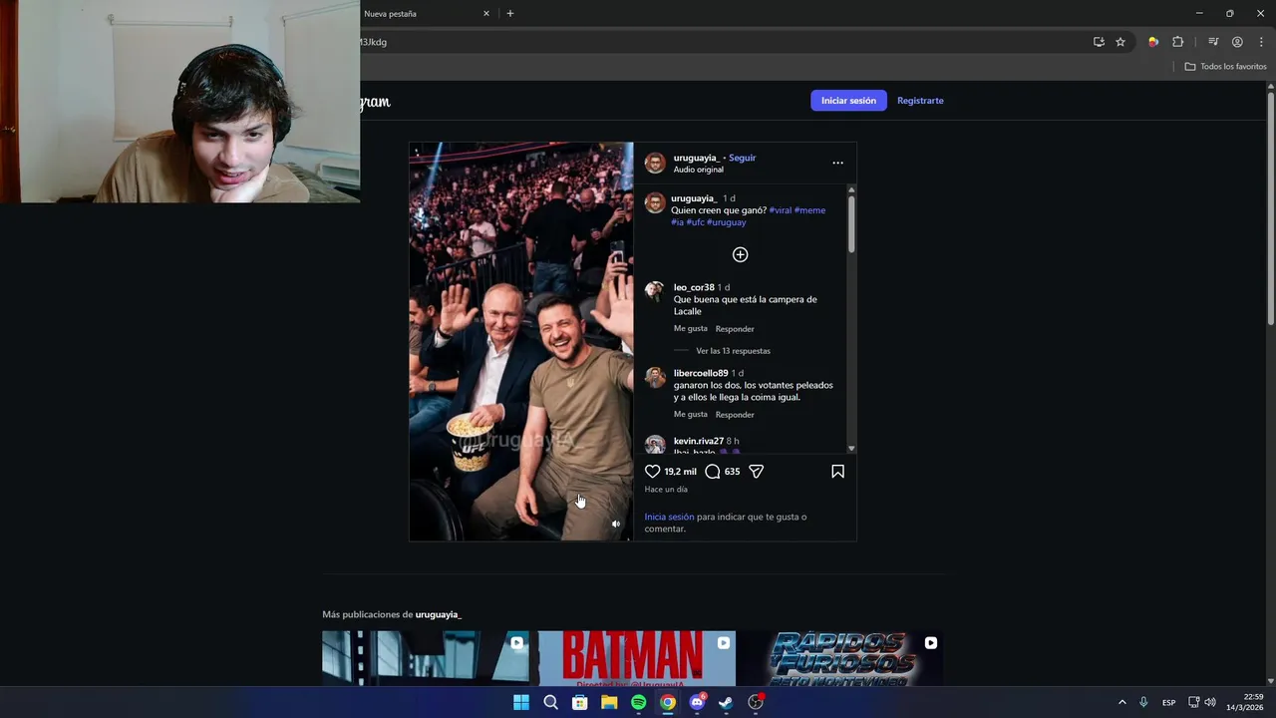This screenshot has height=718, width=1276.
Task: Open the #ia hashtag
Action: (677, 222)
